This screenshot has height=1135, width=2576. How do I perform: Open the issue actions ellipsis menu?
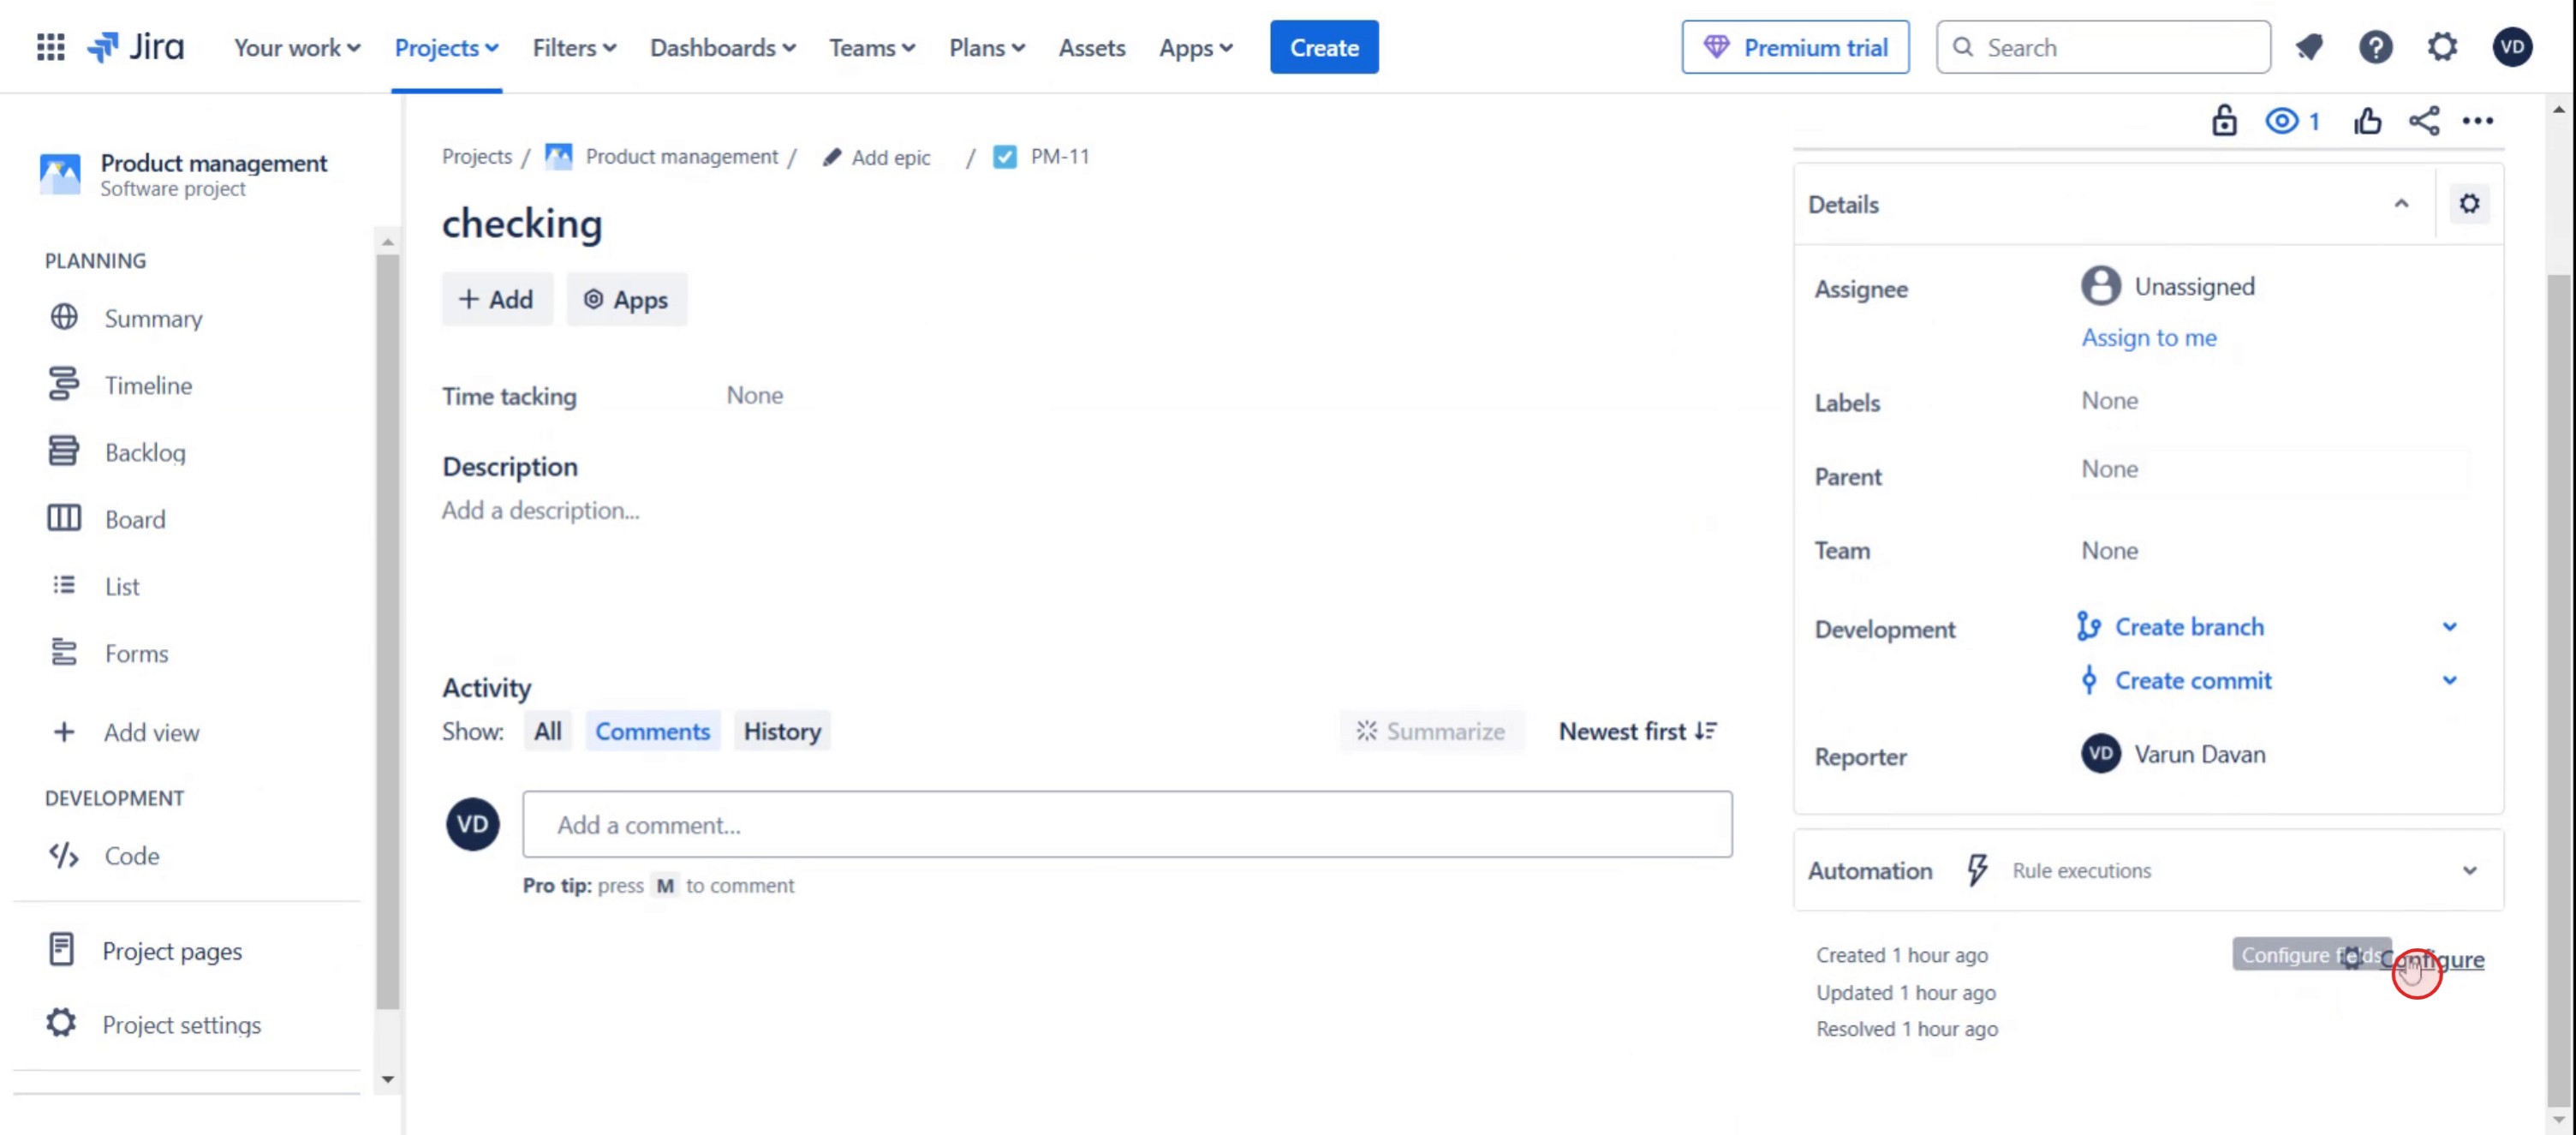(2477, 121)
